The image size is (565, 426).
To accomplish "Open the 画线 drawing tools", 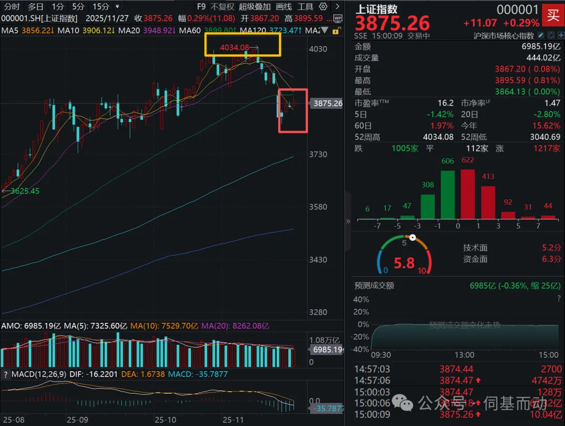I will pyautogui.click(x=284, y=7).
